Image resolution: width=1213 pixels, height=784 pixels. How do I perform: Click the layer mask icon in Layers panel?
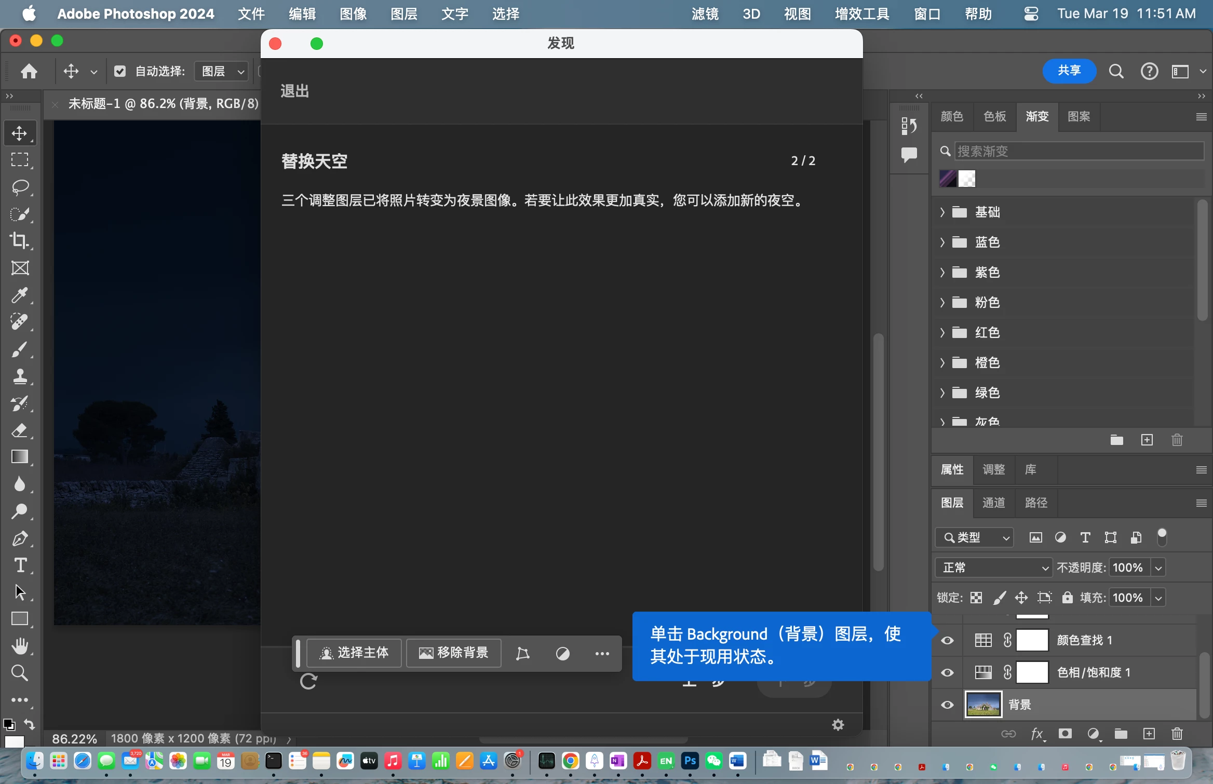(x=1065, y=734)
